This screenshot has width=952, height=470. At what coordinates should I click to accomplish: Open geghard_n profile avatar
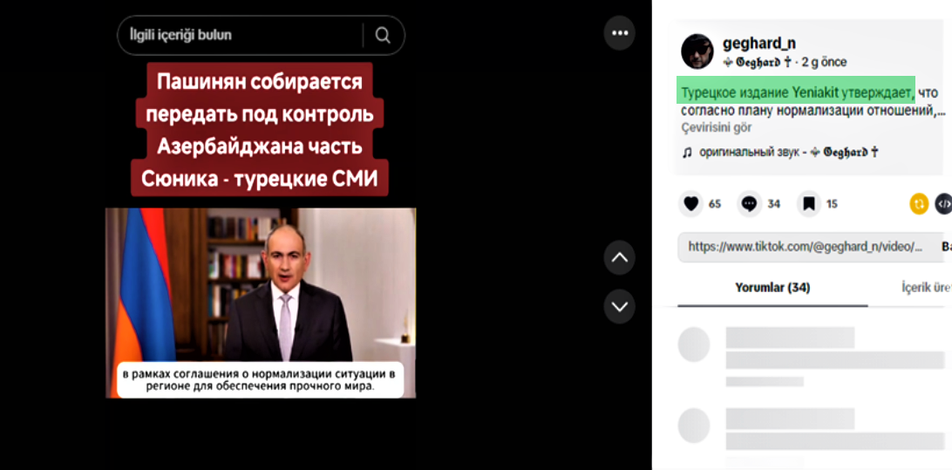click(x=697, y=51)
